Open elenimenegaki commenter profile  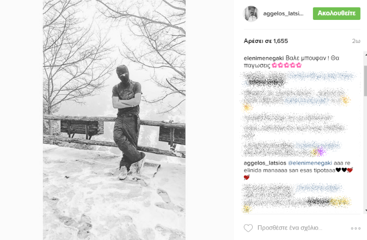[x=264, y=58]
